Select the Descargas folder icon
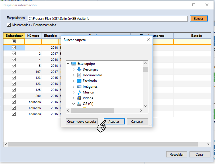215x164 pixels. (79, 69)
